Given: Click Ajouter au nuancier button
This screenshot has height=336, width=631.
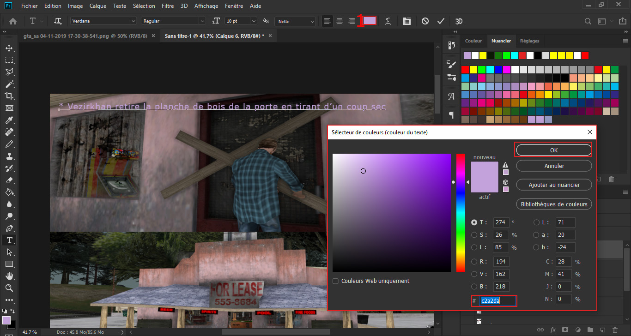Looking at the screenshot, I should pyautogui.click(x=554, y=185).
